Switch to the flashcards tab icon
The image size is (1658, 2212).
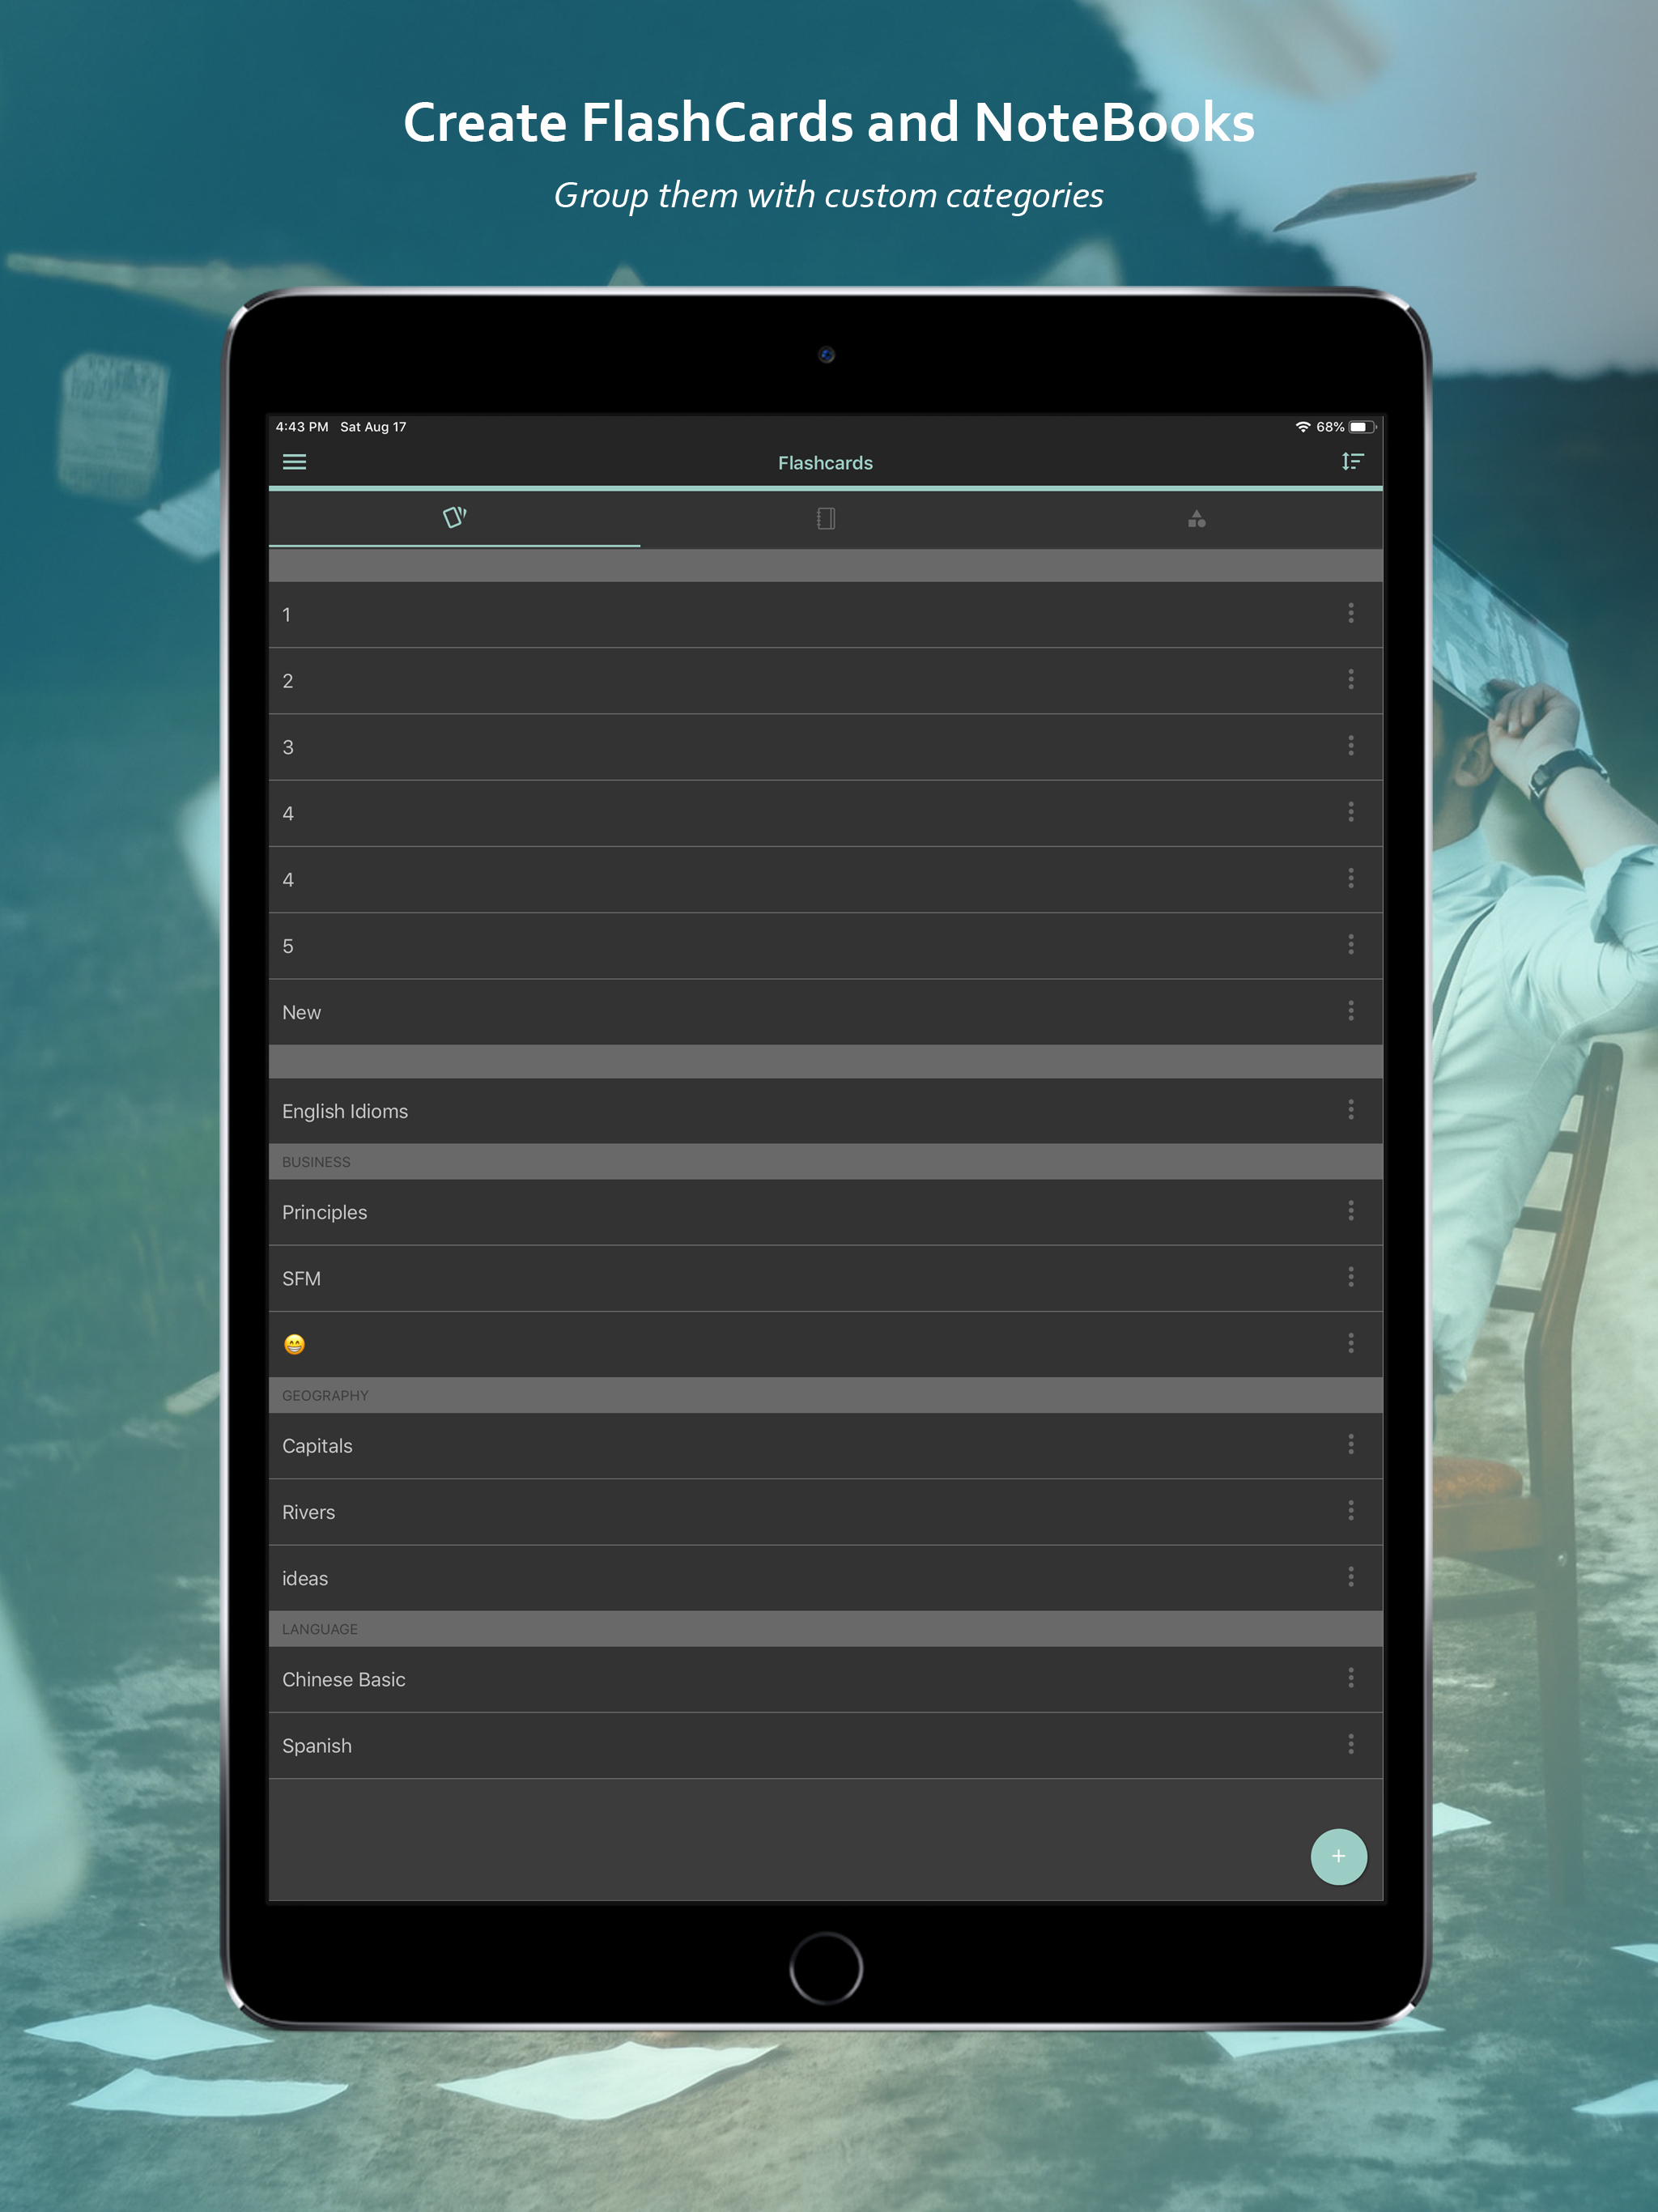click(x=455, y=518)
